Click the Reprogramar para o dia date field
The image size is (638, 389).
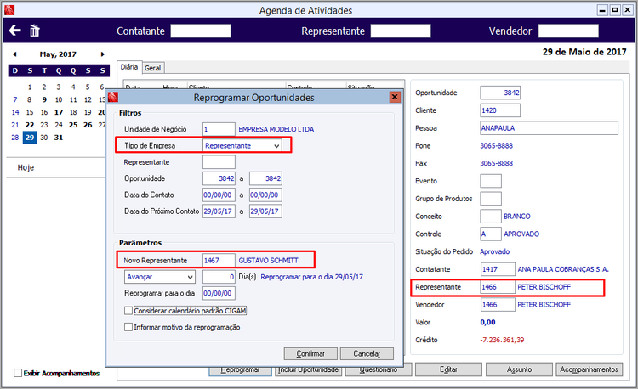[219, 293]
